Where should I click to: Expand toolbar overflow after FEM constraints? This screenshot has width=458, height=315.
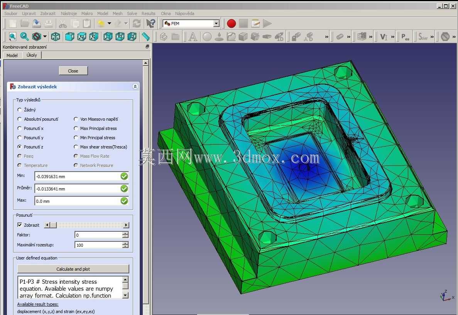326,37
